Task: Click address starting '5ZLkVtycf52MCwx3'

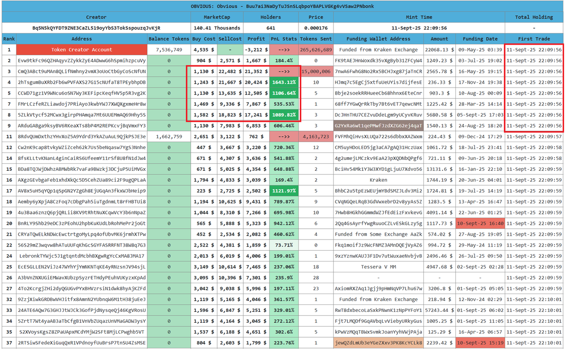Action: (x=81, y=115)
